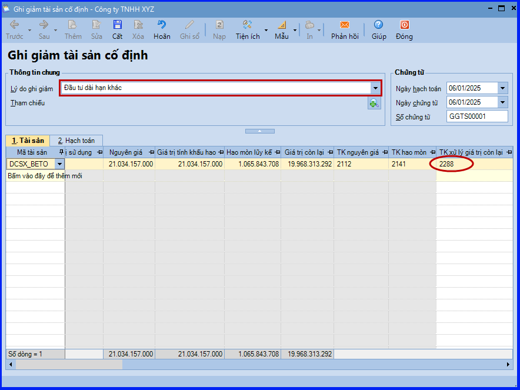Open the DCSX_BETO asset code dropdown
The image size is (520, 390).
point(59,164)
